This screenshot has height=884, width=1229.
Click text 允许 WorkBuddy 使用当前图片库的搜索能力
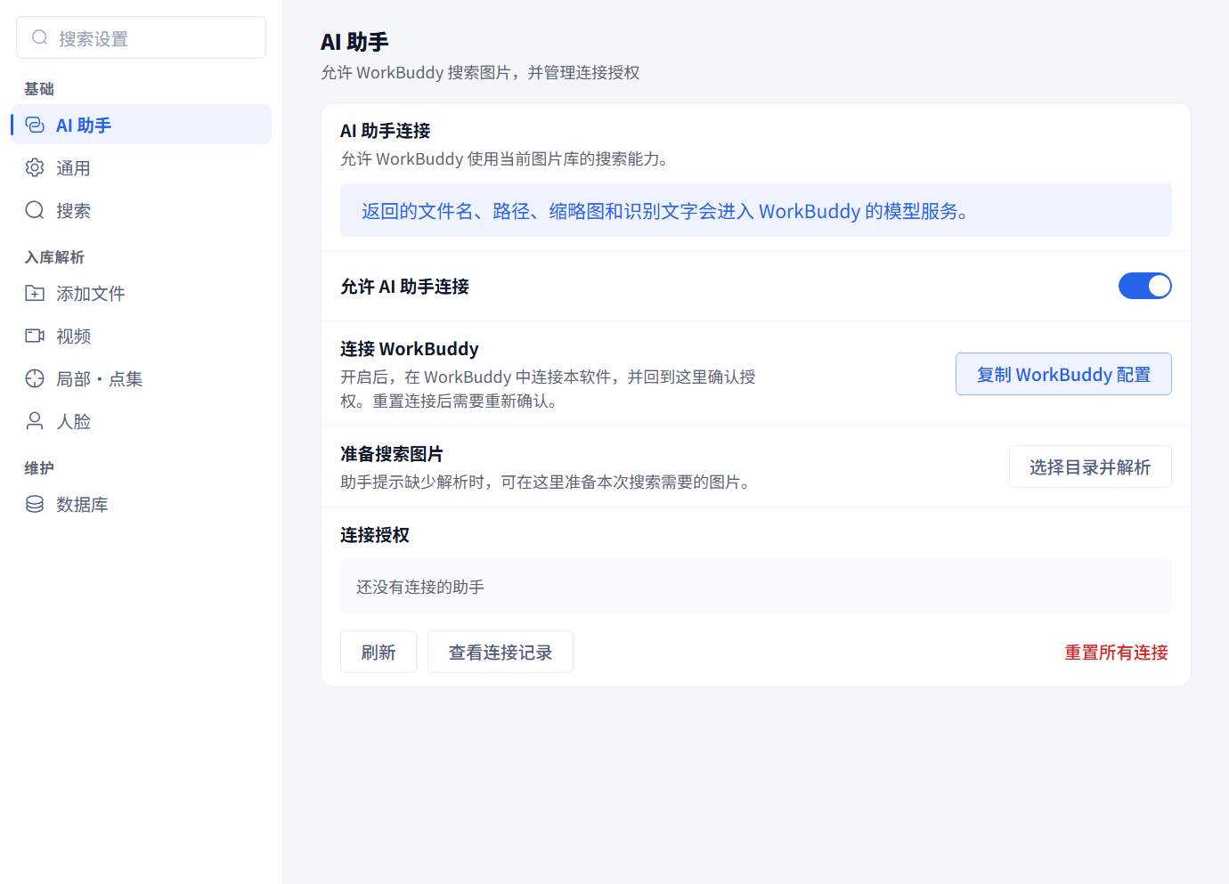click(504, 158)
